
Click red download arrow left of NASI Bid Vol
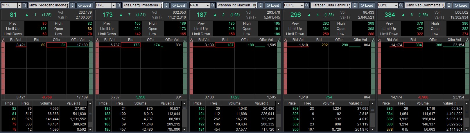[191, 40]
